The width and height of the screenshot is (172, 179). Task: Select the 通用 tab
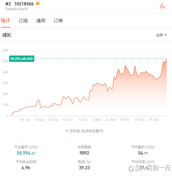(41, 21)
